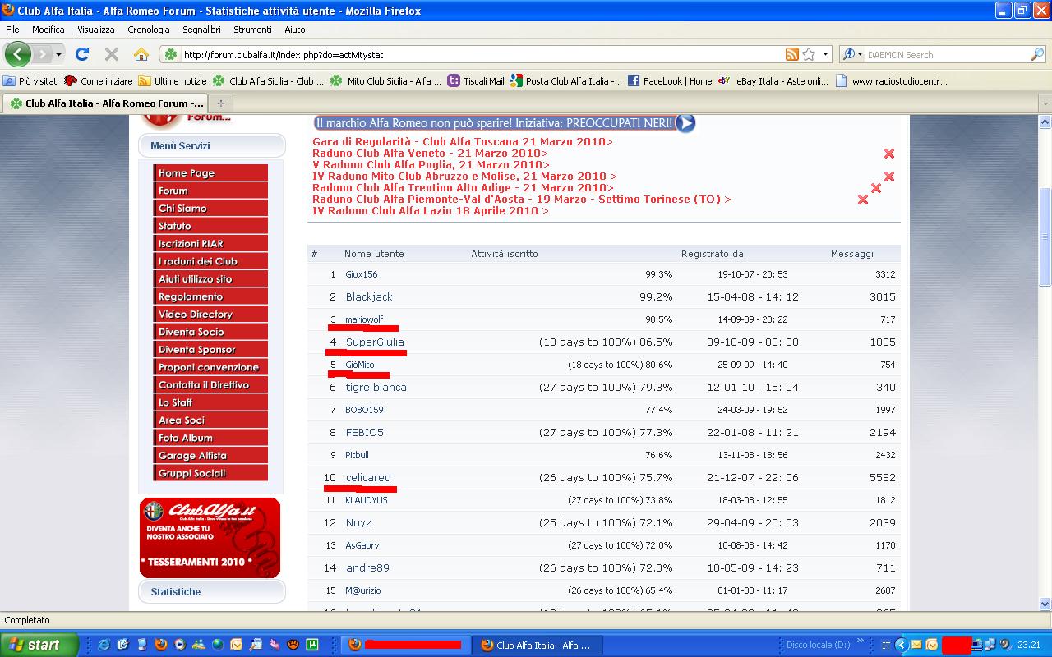
Task: Expand the address bar URL dropdown
Action: click(x=826, y=55)
